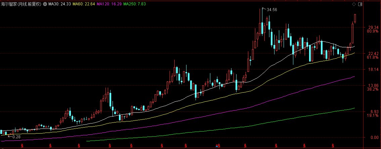Click the 19.1% retracement level label
The height and width of the screenshot is (149, 381).
tap(373, 115)
